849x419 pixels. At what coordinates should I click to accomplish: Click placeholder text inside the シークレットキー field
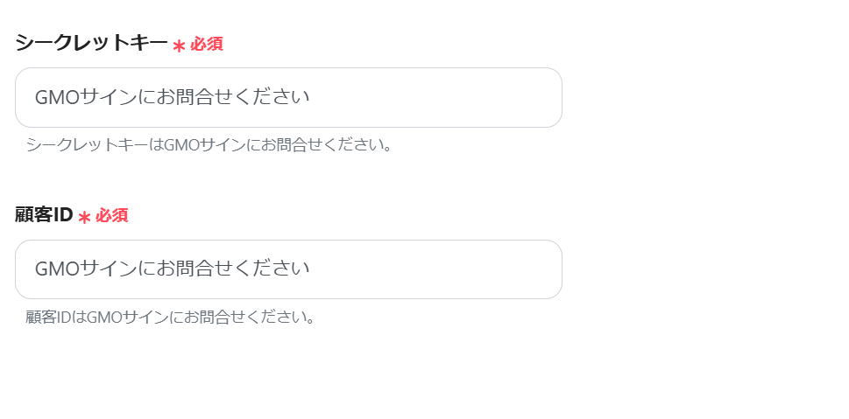173,98
